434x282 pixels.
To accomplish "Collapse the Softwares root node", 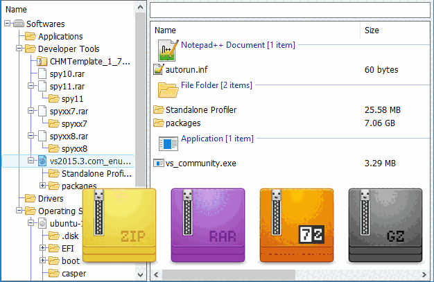I will point(8,24).
